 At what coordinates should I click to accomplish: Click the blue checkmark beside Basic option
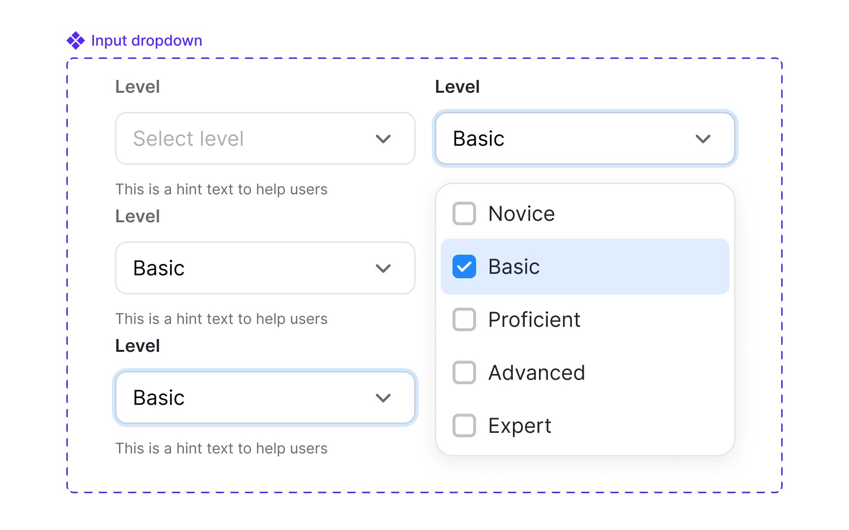point(464,266)
